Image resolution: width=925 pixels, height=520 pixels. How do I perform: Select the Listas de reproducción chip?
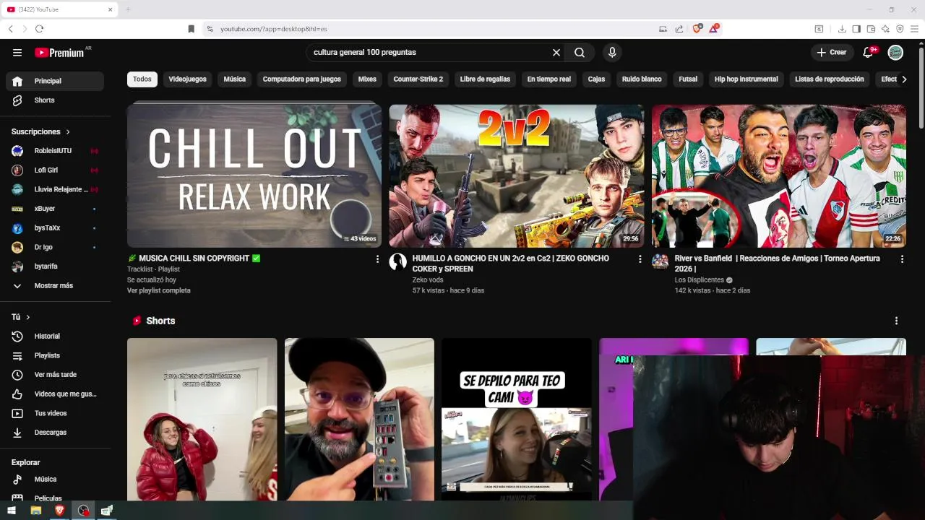[830, 79]
